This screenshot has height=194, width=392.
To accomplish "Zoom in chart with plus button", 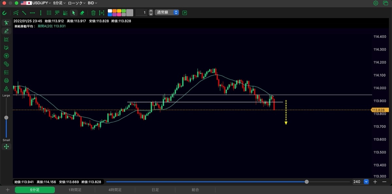I will (375, 182).
